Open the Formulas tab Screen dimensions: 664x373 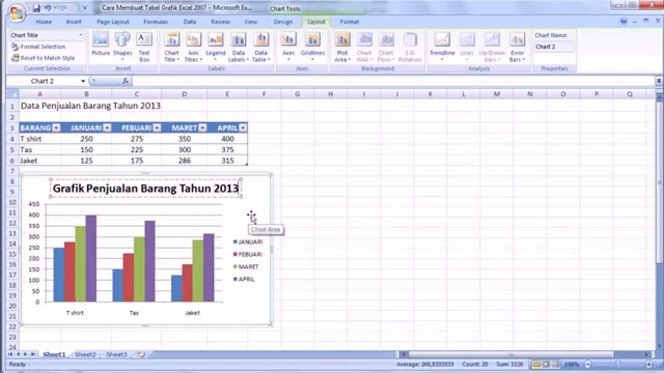point(156,22)
